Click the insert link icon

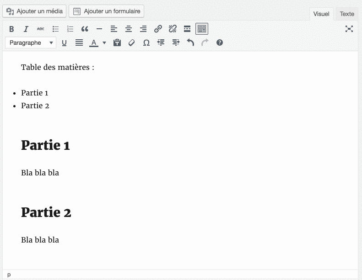pyautogui.click(x=158, y=29)
